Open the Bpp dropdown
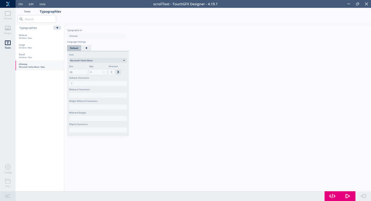 coord(97,72)
